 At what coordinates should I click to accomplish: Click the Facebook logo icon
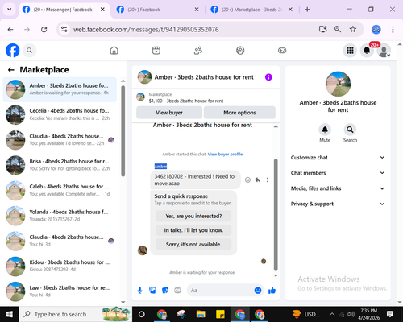13,50
